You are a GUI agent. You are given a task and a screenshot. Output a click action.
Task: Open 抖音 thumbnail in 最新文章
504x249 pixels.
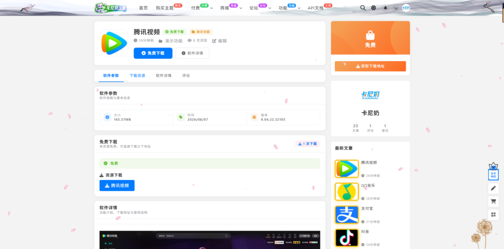click(x=346, y=238)
